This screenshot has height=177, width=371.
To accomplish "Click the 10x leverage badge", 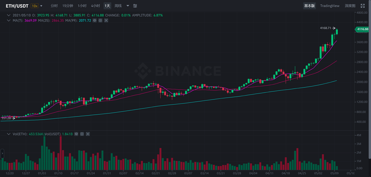I will coord(34,6).
